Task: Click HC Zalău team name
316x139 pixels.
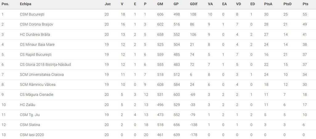Action: click(27, 105)
